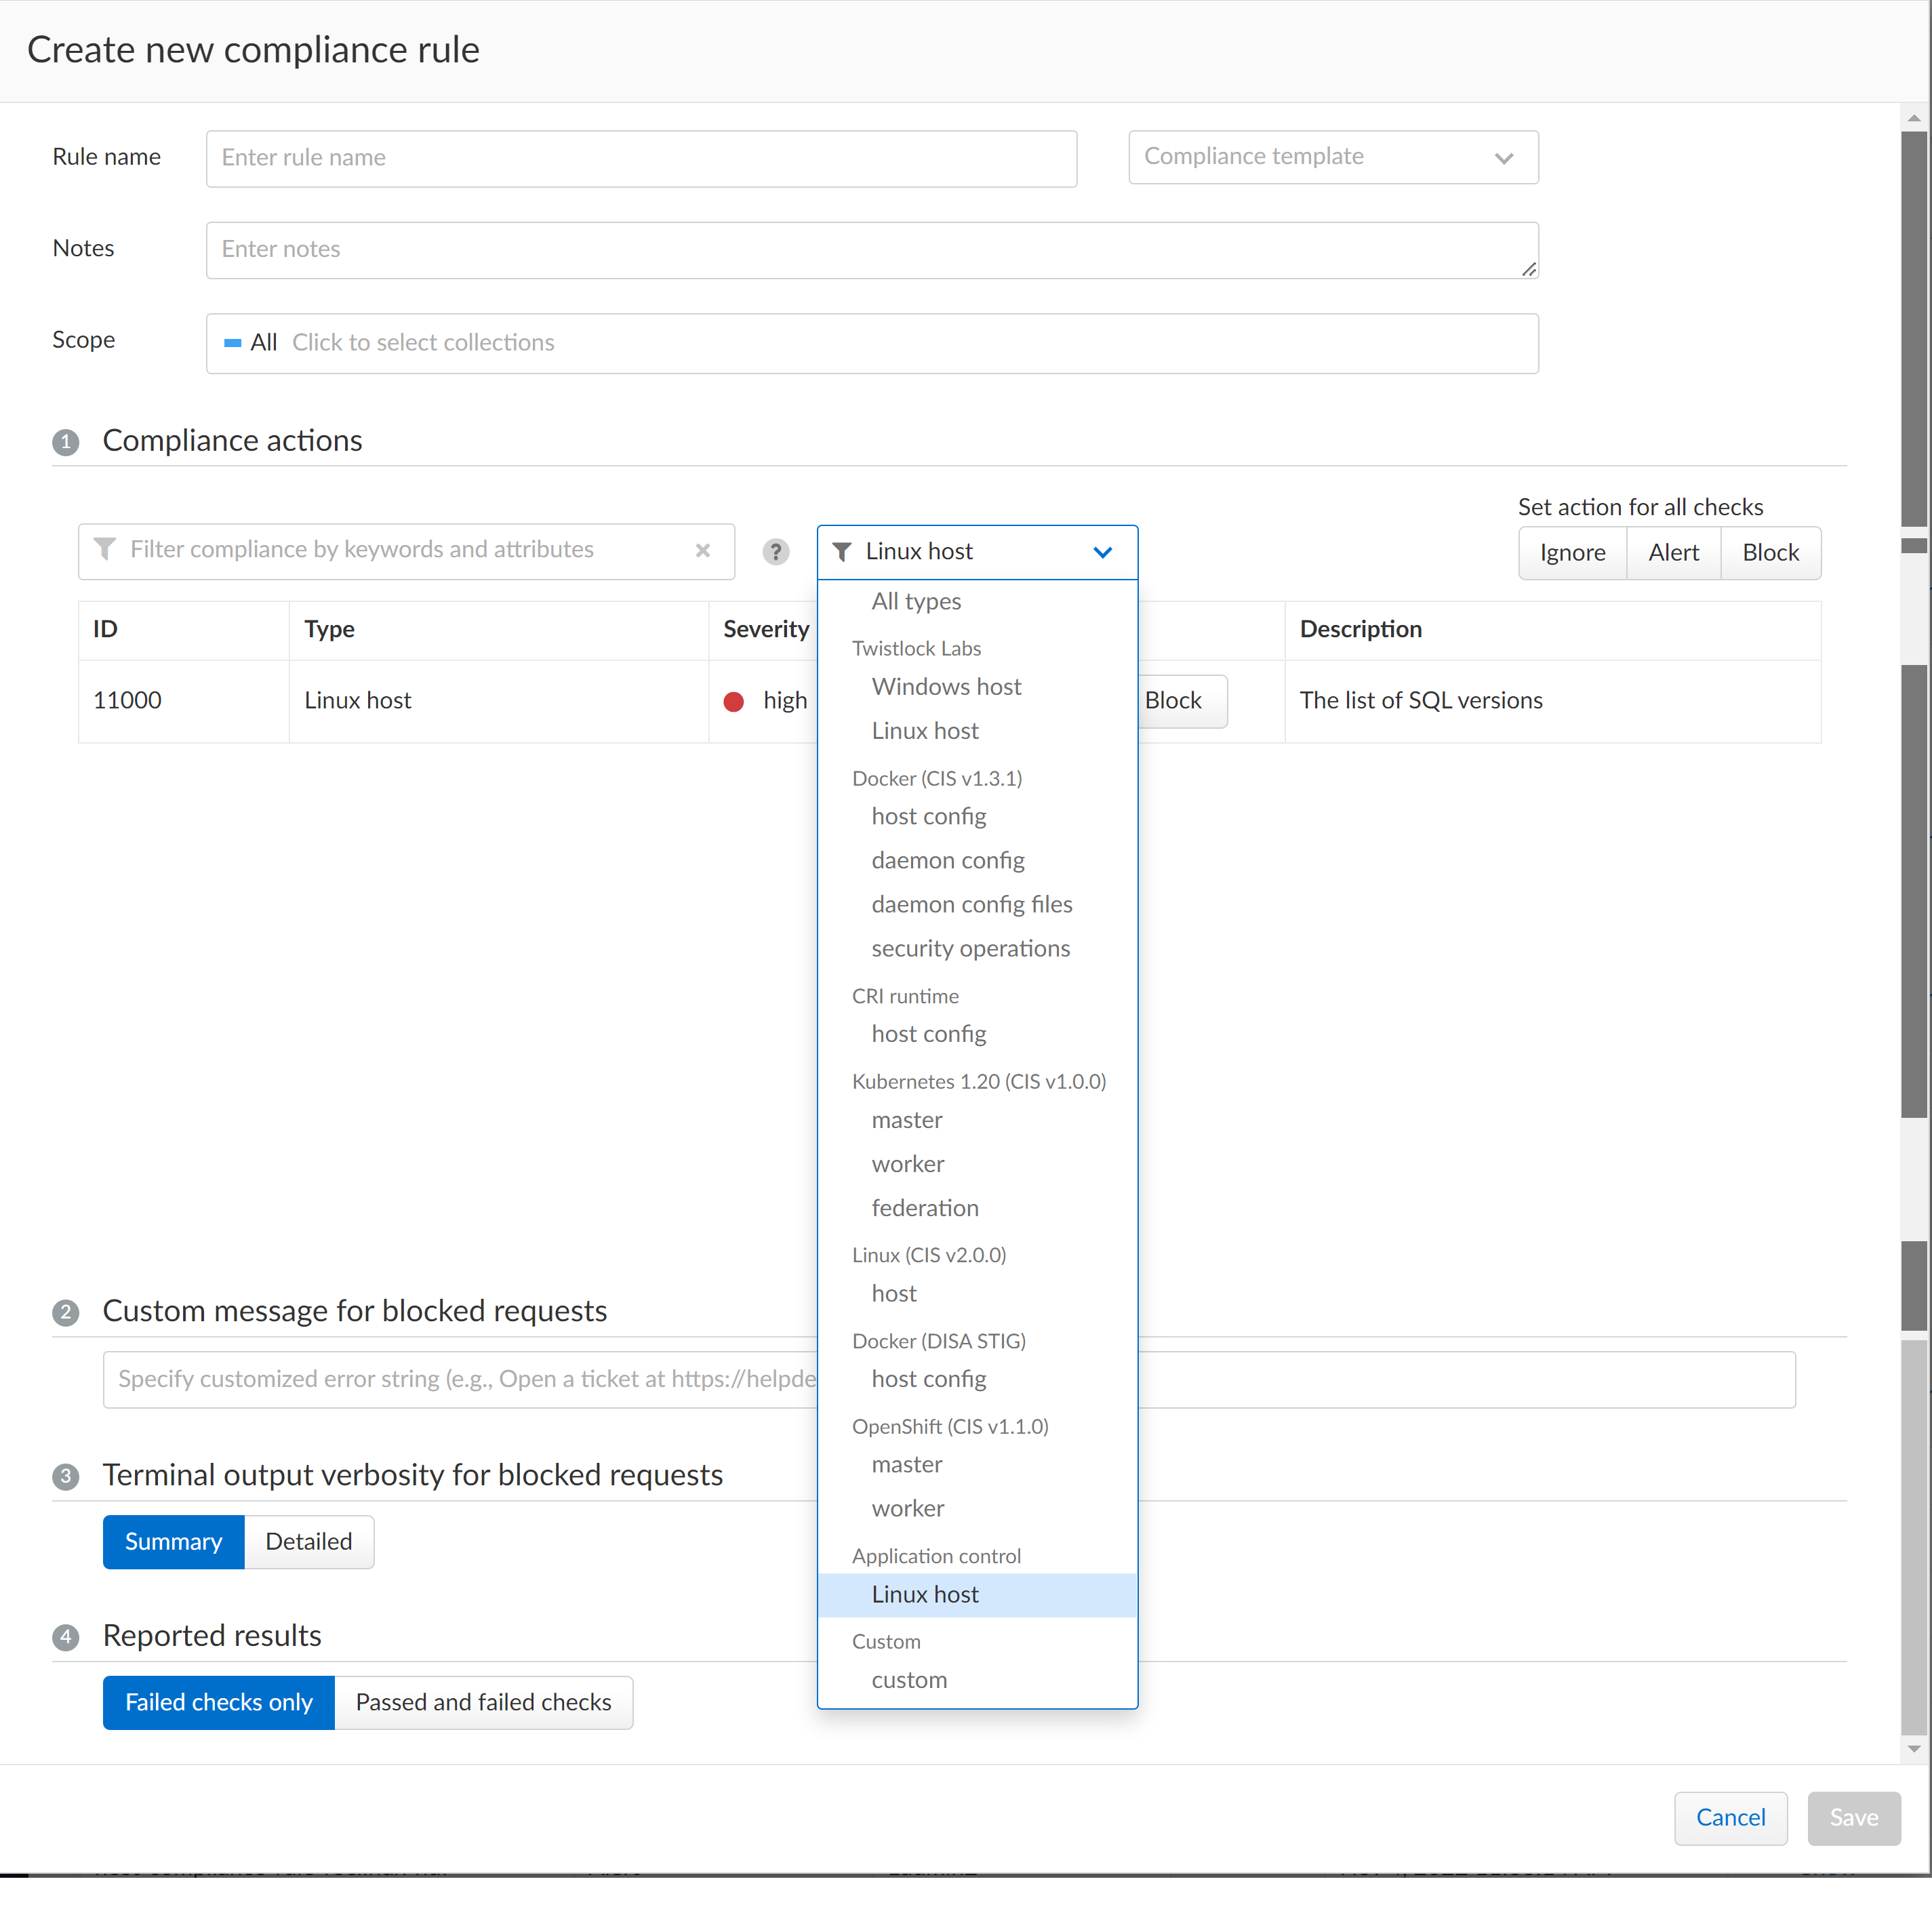This screenshot has height=1911, width=1932.
Task: Select Linux host under Twistlock Labs
Action: pos(977,731)
